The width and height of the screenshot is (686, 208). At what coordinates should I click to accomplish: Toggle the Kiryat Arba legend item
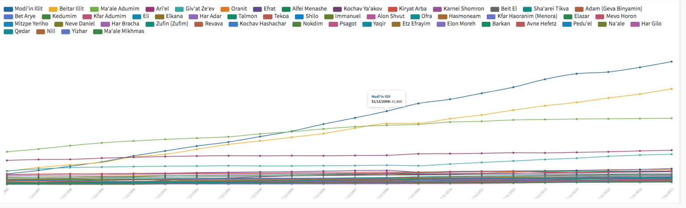point(412,9)
